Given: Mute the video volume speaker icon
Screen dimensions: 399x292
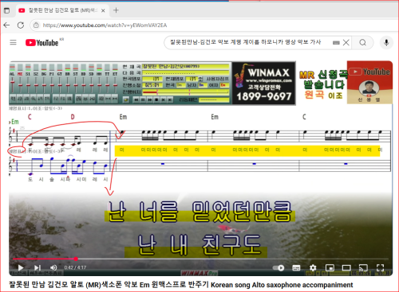Looking at the screenshot, I should 53,267.
